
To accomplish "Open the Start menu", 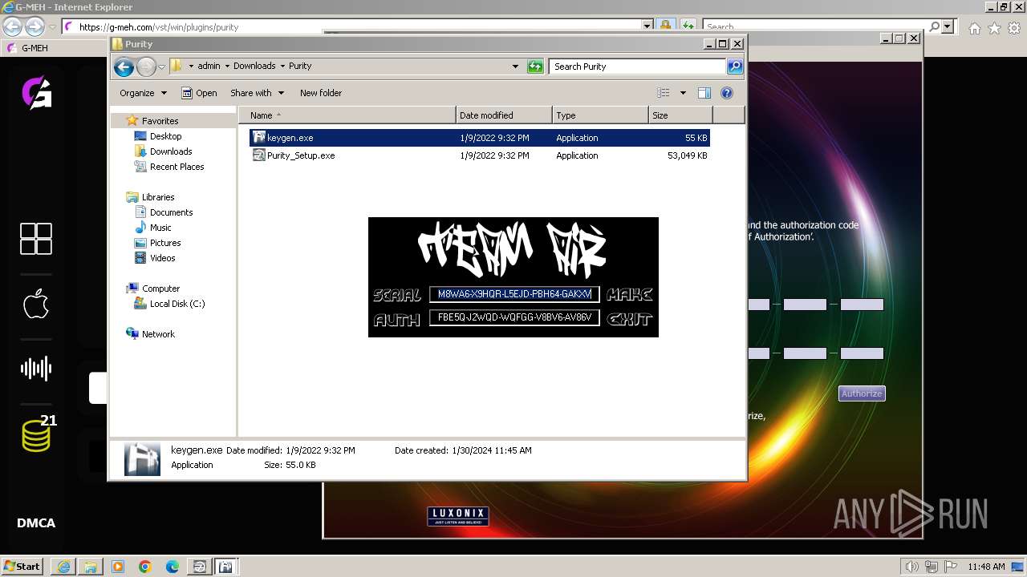I will 22,567.
